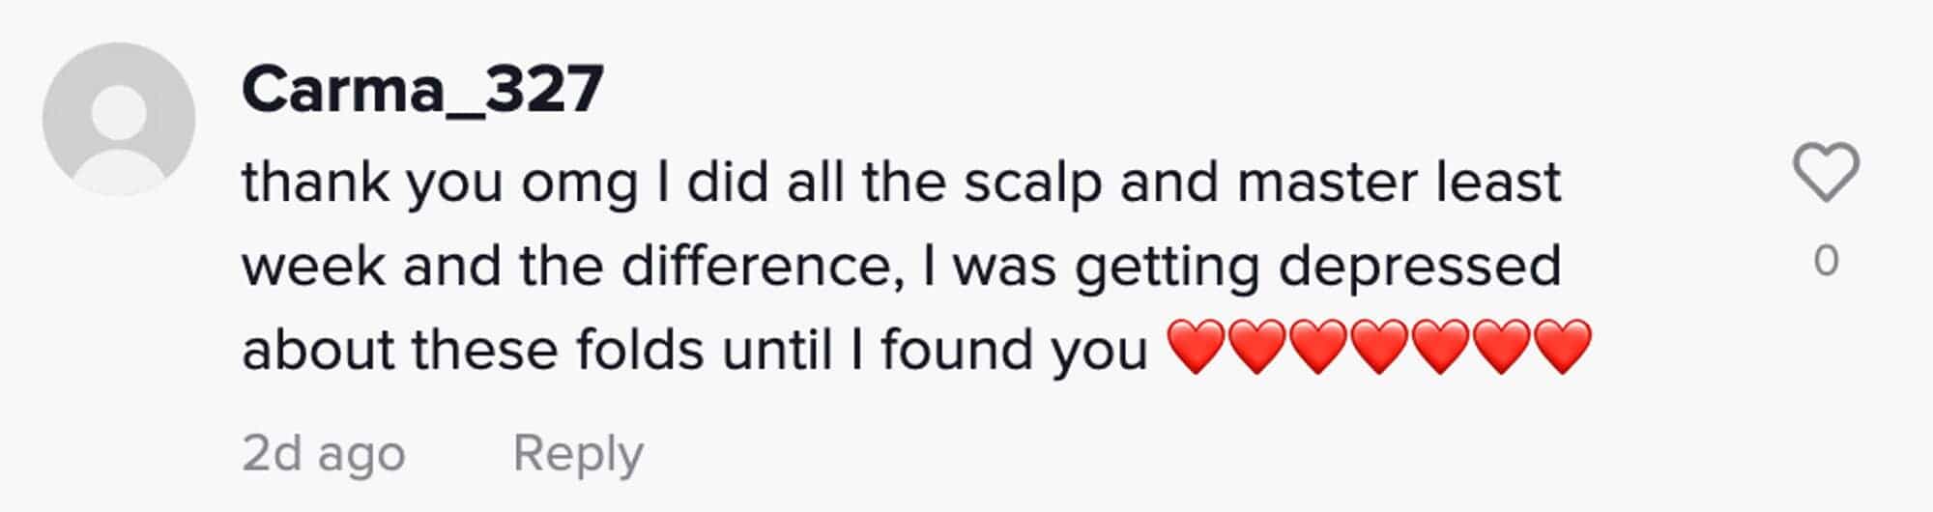The width and height of the screenshot is (1933, 512).
Task: Click the second red heart emoji
Action: pyautogui.click(x=1257, y=348)
